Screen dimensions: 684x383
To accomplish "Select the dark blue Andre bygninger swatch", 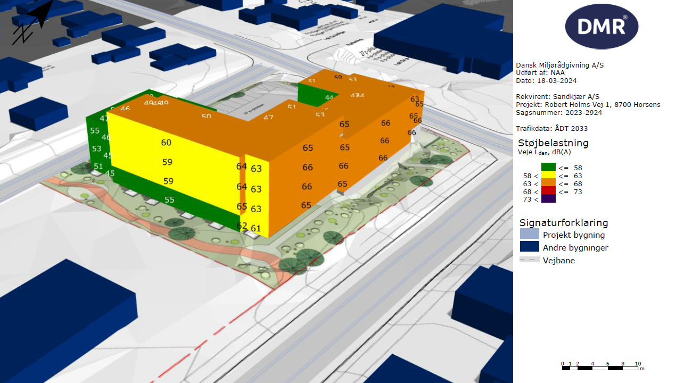I will tap(529, 247).
